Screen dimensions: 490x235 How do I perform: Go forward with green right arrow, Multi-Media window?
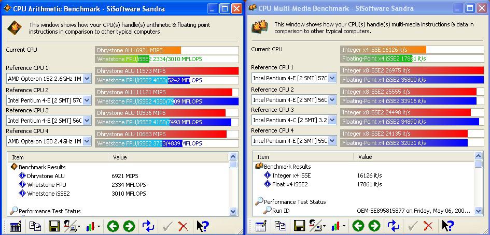click(x=374, y=226)
